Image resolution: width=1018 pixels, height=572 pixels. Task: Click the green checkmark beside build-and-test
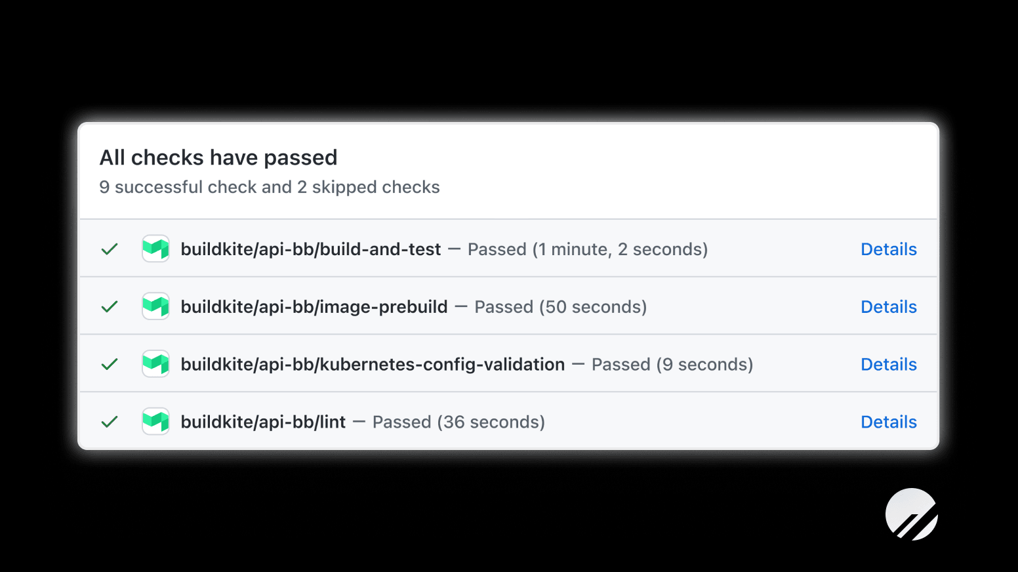coord(110,249)
